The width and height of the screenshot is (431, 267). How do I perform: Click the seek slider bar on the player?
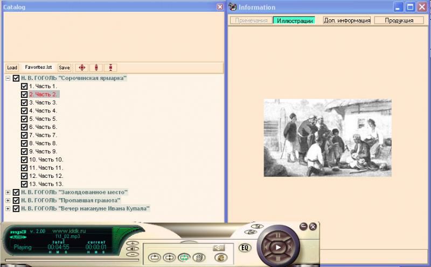(x=182, y=248)
